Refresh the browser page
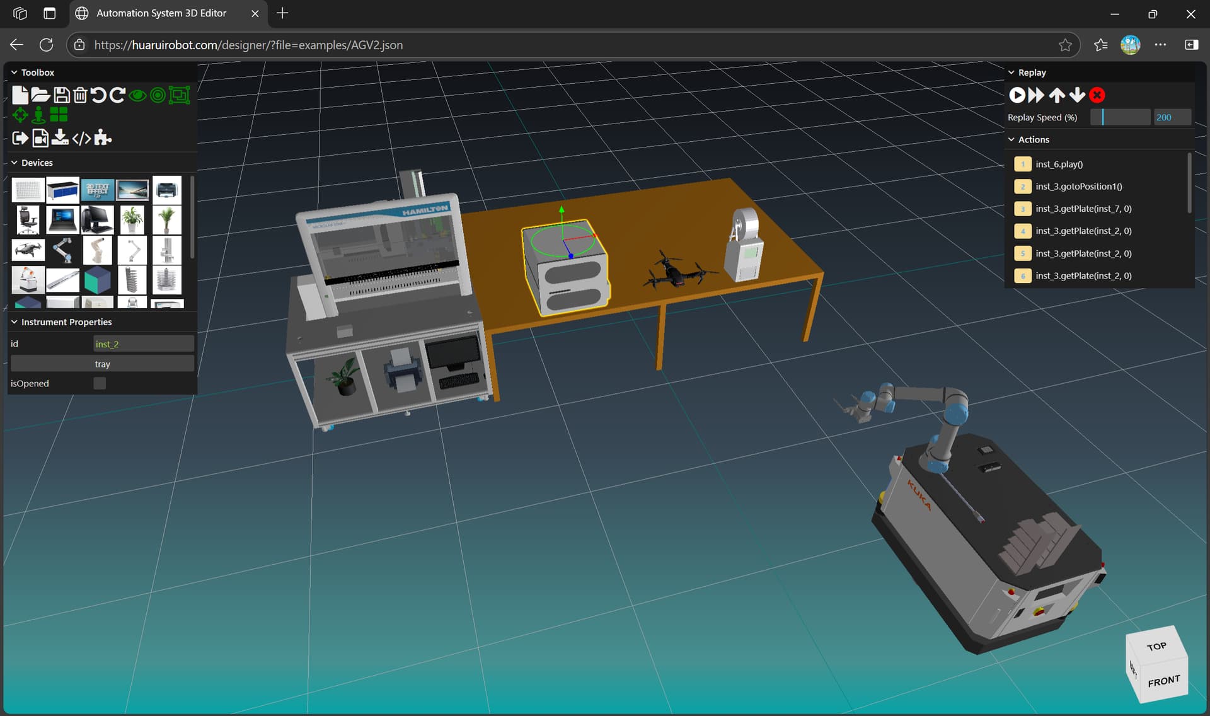Viewport: 1210px width, 716px height. pos(46,45)
